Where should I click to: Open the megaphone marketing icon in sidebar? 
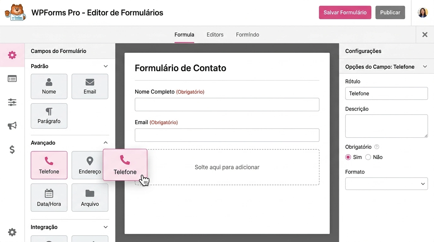(12, 126)
